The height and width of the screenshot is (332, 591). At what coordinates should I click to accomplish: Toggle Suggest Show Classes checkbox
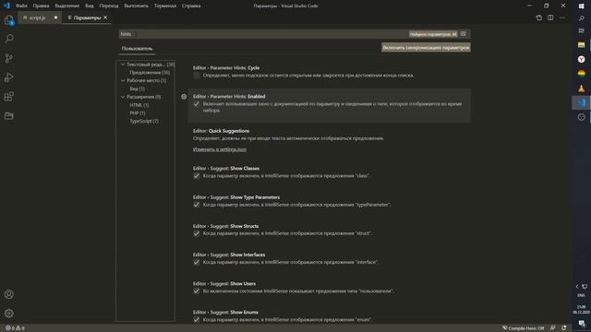pyautogui.click(x=197, y=176)
